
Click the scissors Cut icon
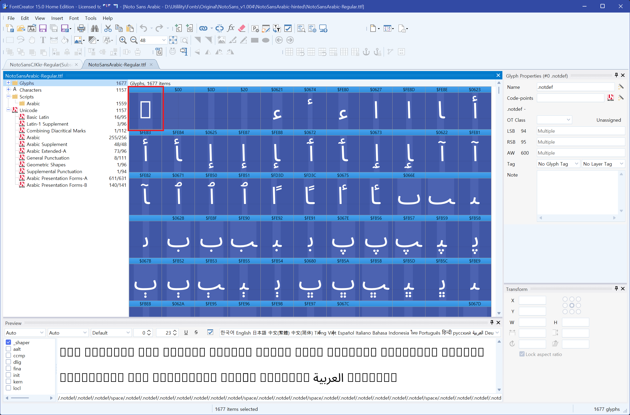point(108,28)
